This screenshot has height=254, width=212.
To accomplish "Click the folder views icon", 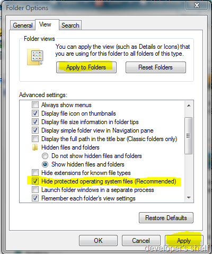I will [x=35, y=57].
